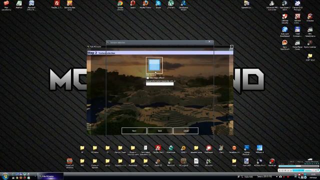Open the Manual_Team folder

pos(120,149)
